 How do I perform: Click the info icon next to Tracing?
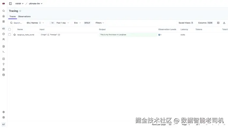20,11
